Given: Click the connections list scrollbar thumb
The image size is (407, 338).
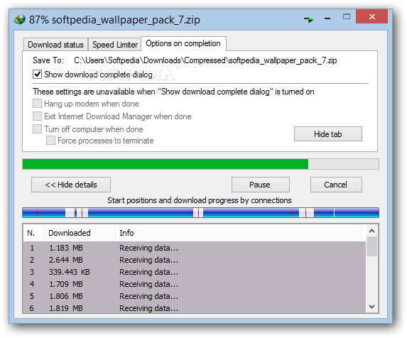Looking at the screenshot, I should [x=372, y=246].
